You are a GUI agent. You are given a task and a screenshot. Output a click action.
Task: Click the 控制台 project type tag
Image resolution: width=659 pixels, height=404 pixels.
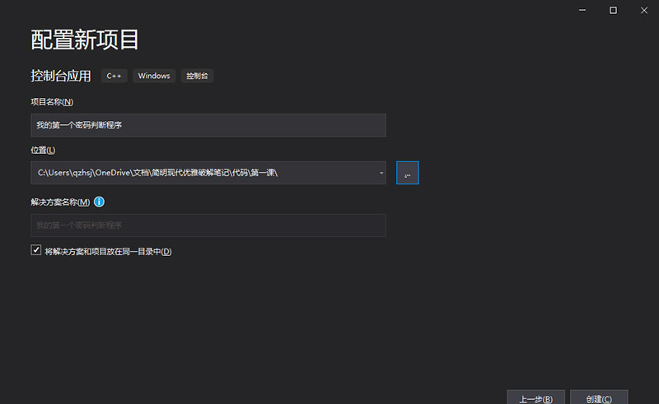(x=197, y=76)
